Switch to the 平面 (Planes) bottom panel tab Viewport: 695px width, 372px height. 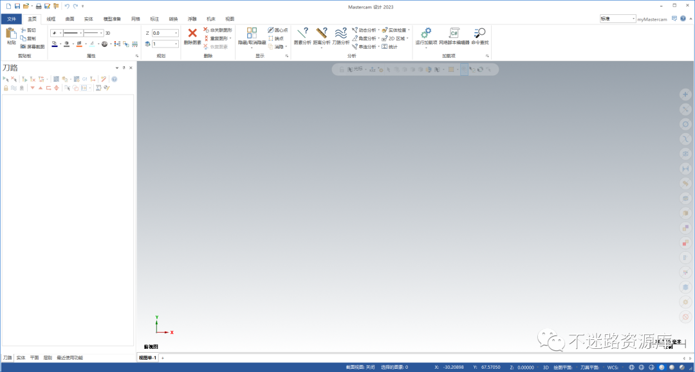point(34,357)
